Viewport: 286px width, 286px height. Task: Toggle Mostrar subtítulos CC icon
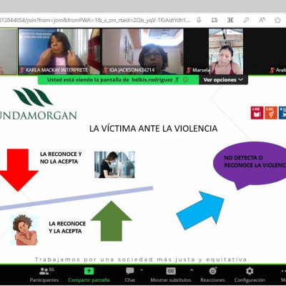click(x=171, y=271)
